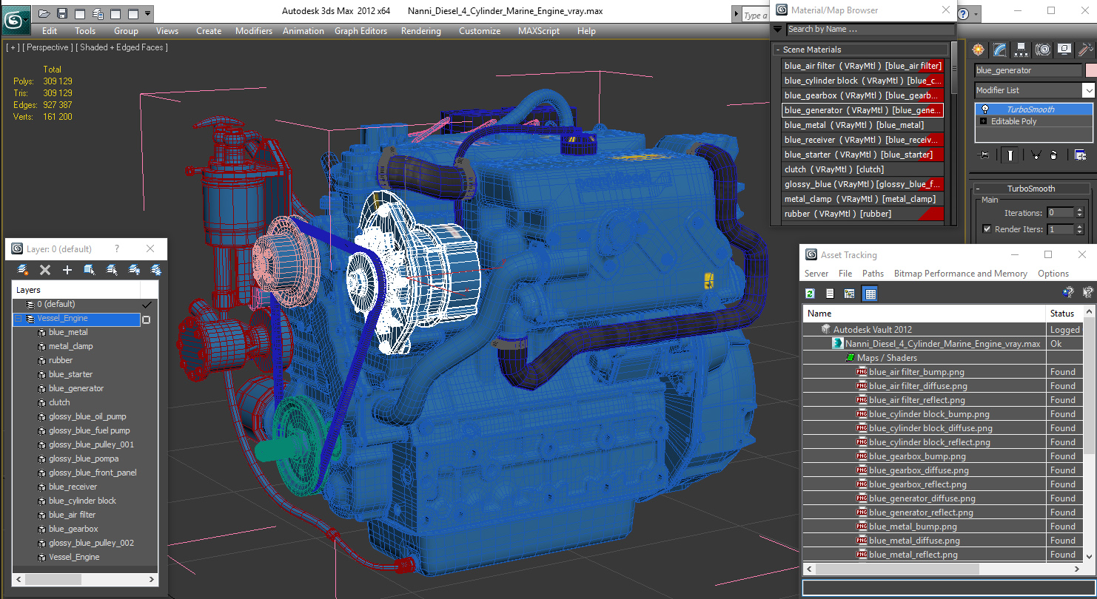
Task: Click the Render Iters spinner arrows
Action: [x=1081, y=229]
